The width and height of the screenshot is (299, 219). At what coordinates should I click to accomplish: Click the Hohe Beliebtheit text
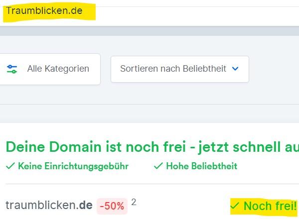202,166
